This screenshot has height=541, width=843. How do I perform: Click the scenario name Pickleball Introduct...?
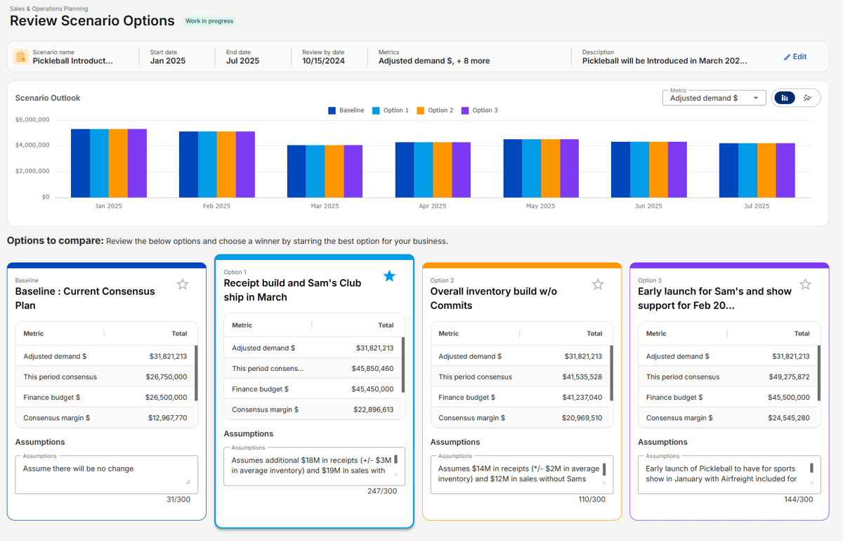[73, 61]
